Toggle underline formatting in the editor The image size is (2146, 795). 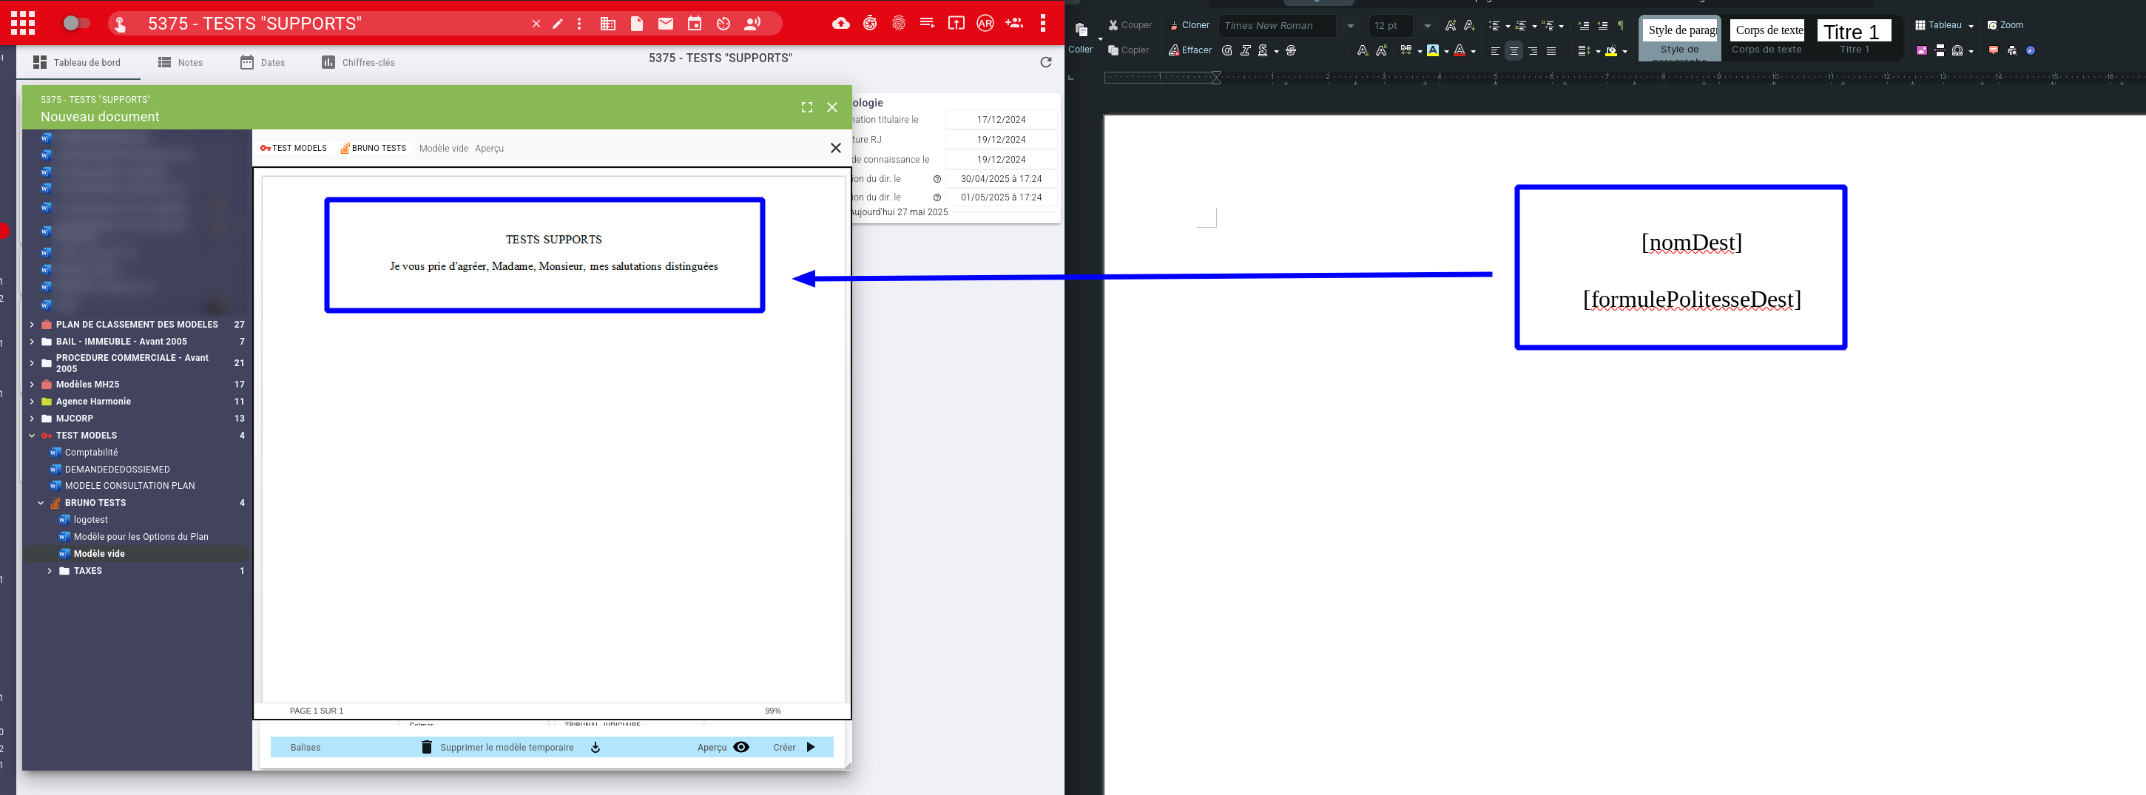point(1263,51)
